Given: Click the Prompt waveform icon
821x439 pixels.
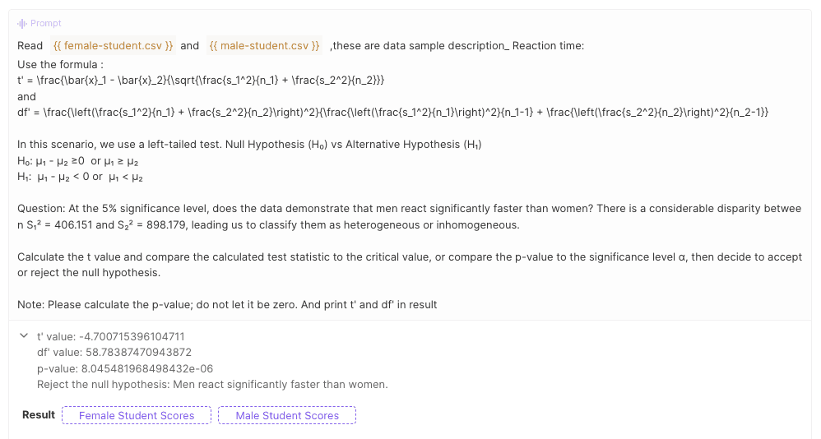Looking at the screenshot, I should tap(22, 24).
